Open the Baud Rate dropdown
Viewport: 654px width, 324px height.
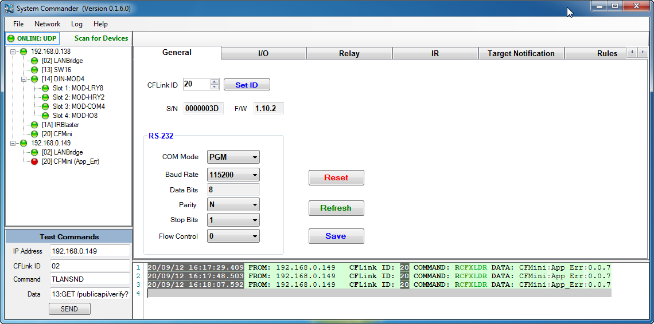click(255, 175)
